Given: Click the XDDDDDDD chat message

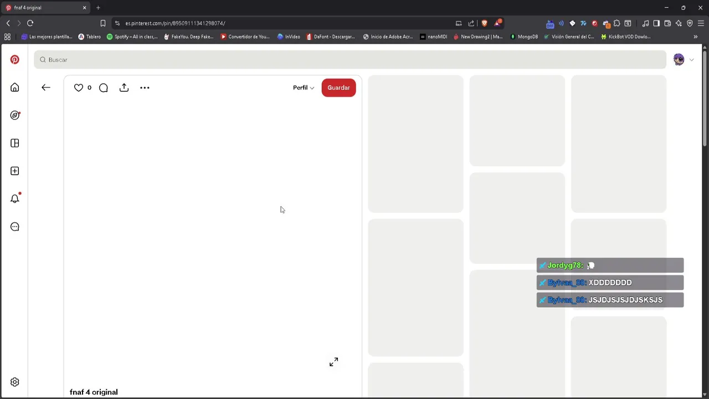Looking at the screenshot, I should [610, 283].
